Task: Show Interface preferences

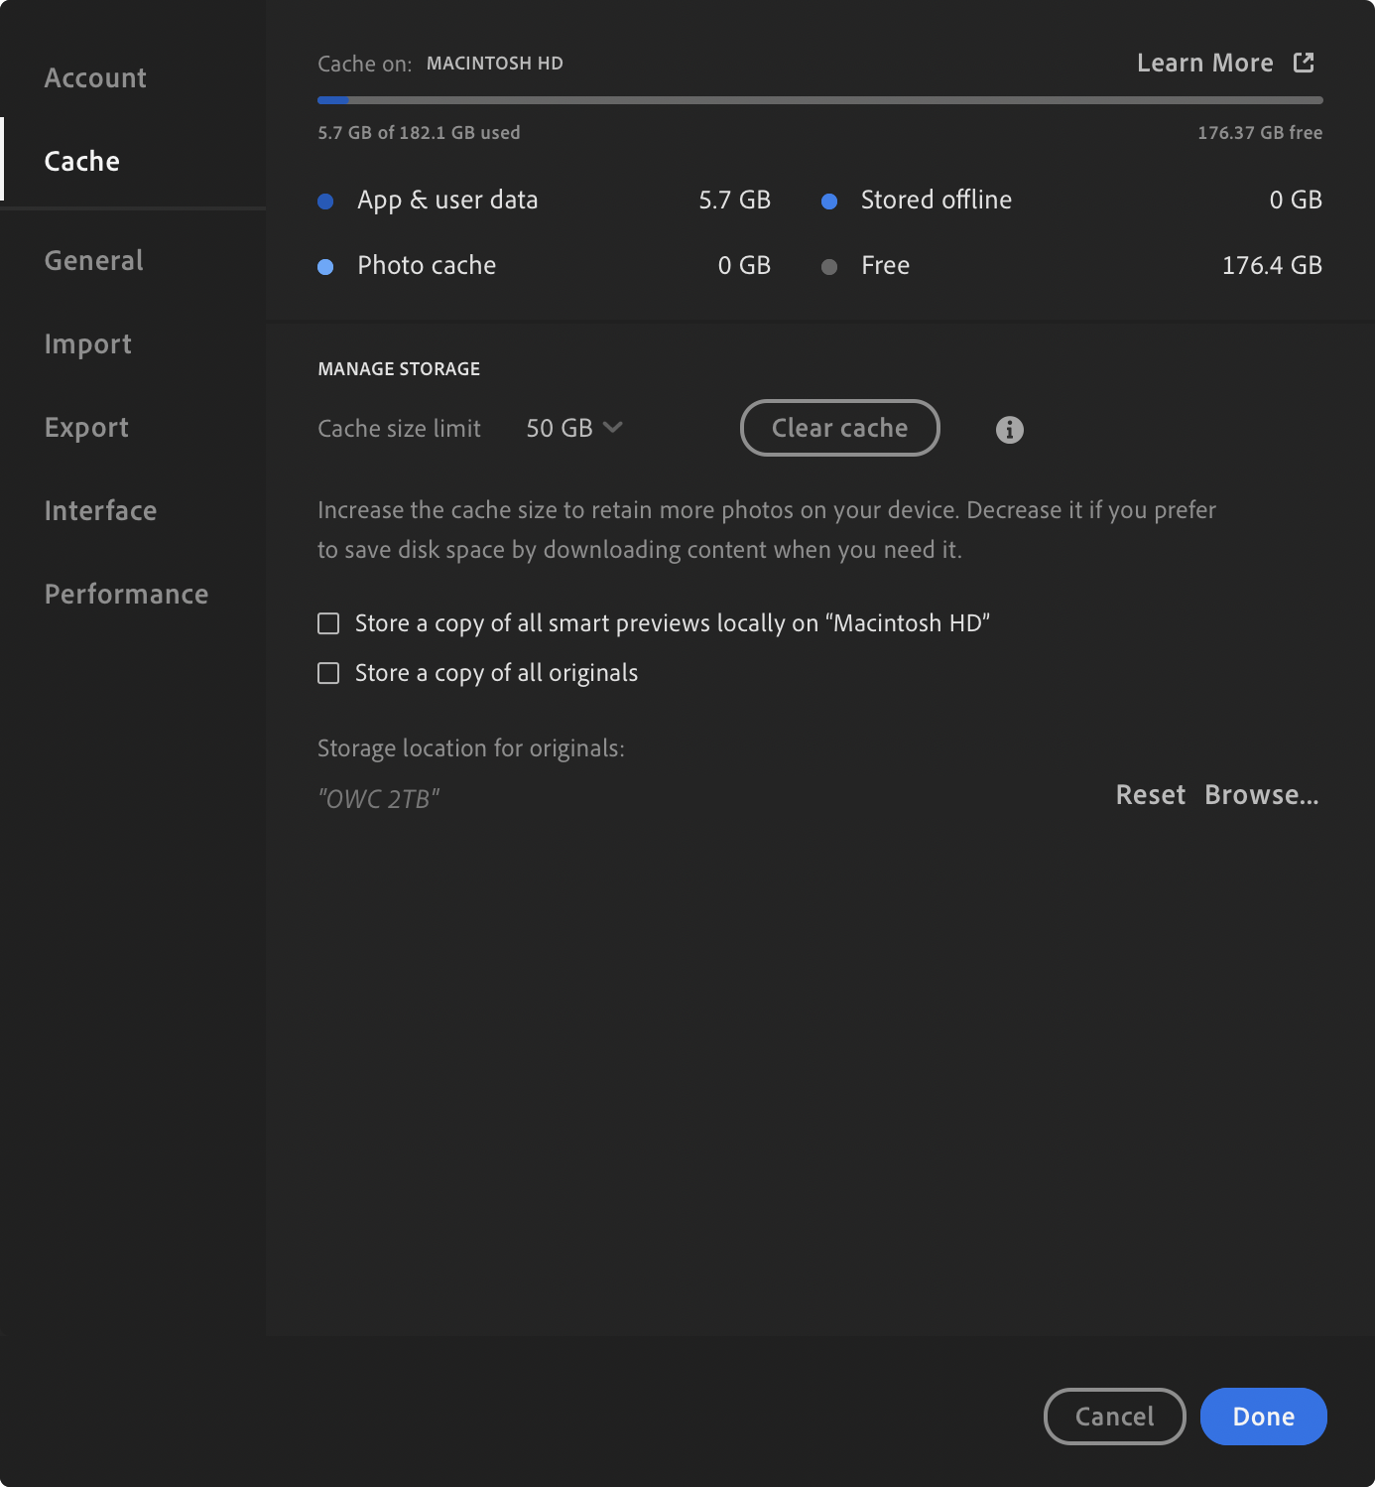Action: [x=100, y=510]
